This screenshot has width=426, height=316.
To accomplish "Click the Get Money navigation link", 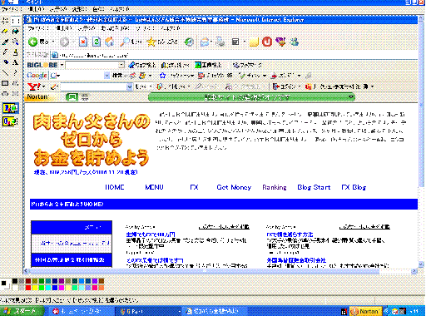I will (234, 187).
